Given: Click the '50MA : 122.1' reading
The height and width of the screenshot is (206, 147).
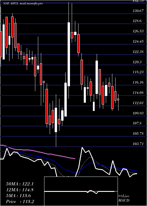Looking at the screenshot, I should (x=20, y=184).
